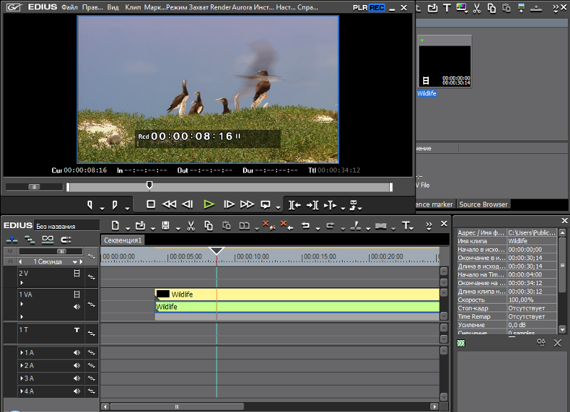Click the Ripple Delete icon
This screenshot has height=412, width=570.
click(x=286, y=226)
